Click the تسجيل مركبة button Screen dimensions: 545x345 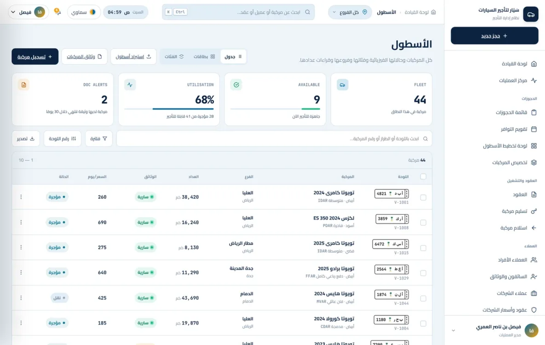35,57
